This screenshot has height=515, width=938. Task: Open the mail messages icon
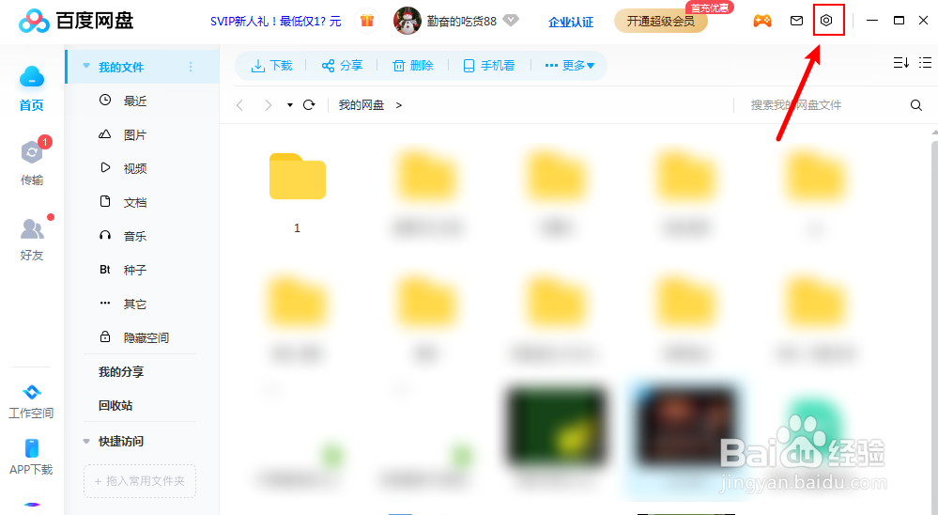pyautogui.click(x=796, y=21)
